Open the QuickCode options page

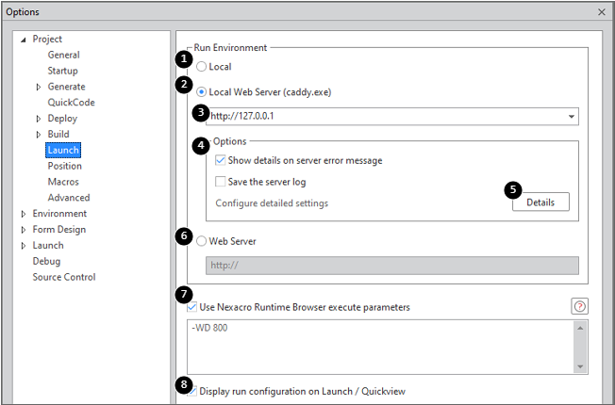(71, 103)
